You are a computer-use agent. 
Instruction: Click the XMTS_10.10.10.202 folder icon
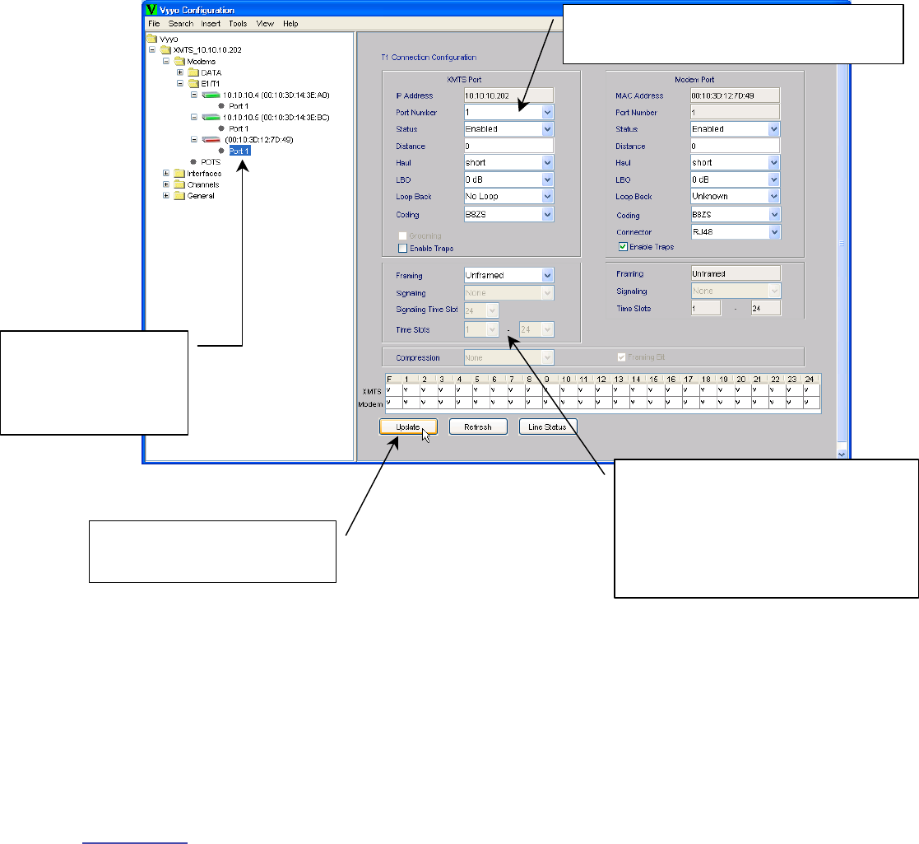tap(165, 50)
